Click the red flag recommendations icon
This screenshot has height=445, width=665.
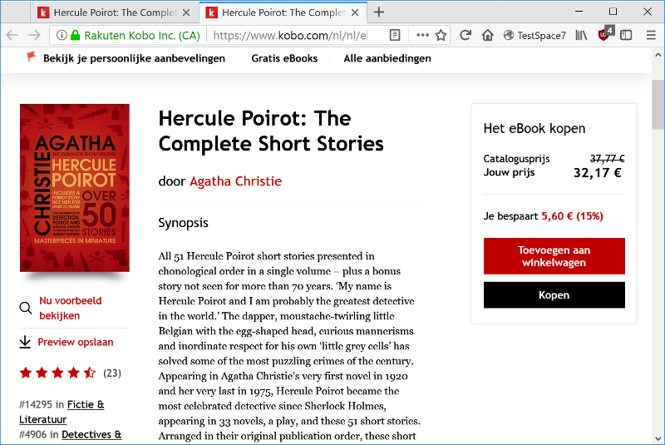pyautogui.click(x=31, y=57)
